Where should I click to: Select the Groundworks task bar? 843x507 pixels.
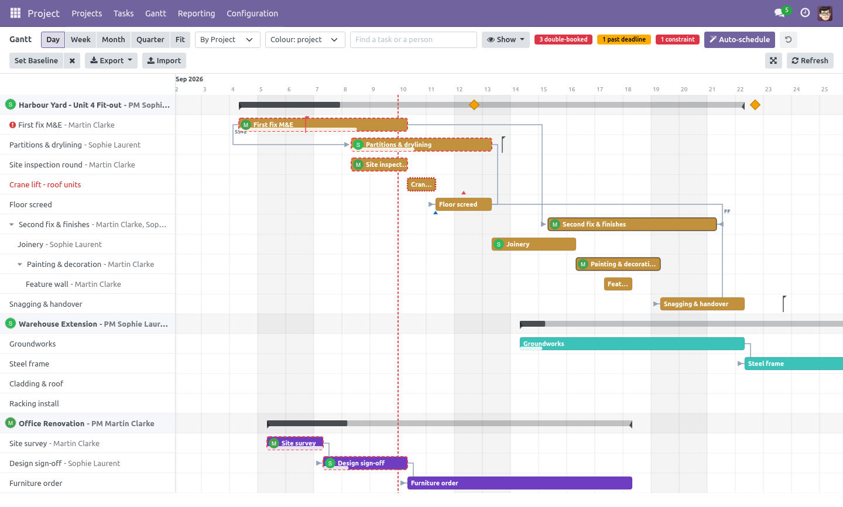click(632, 344)
